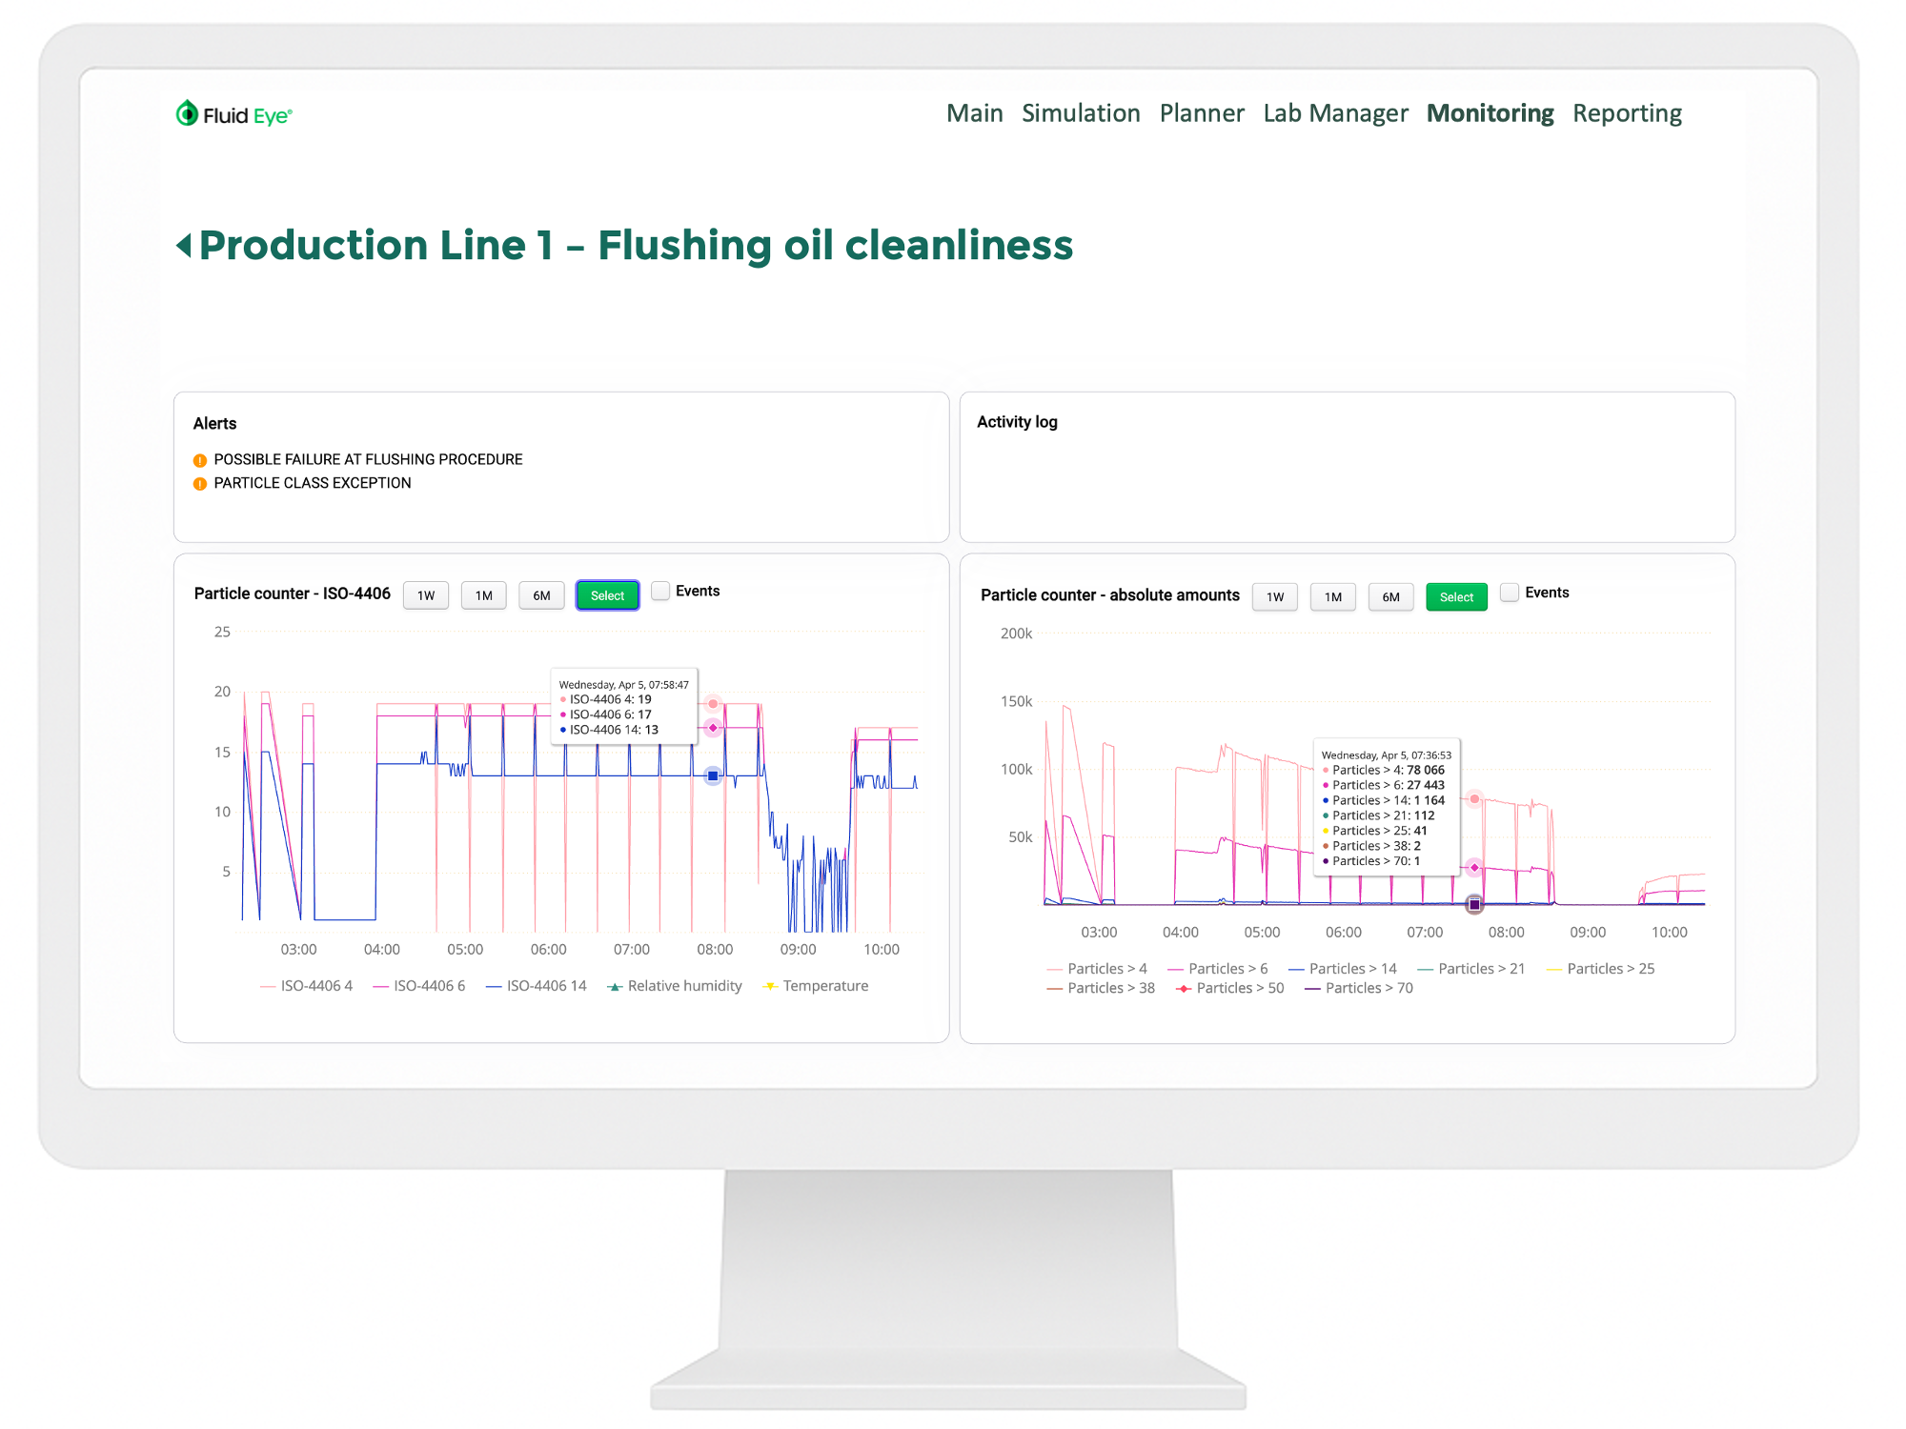Viewport: 1906px width, 1429px height.
Task: Click the Fluid Eye logo
Action: click(x=233, y=114)
